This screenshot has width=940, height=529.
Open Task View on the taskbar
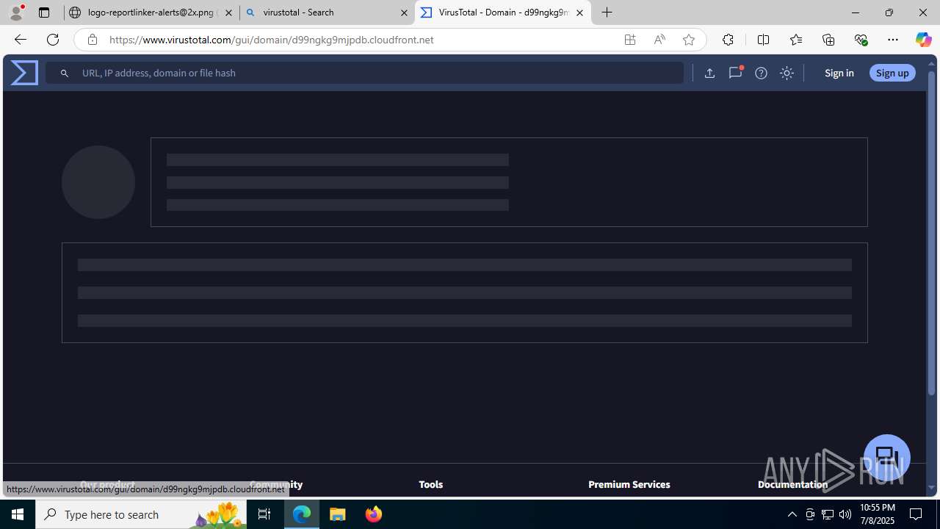[x=264, y=514]
